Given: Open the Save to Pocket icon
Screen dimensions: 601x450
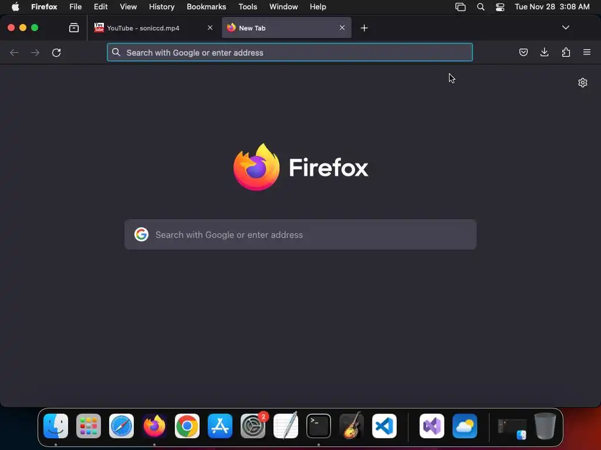Looking at the screenshot, I should tap(523, 52).
